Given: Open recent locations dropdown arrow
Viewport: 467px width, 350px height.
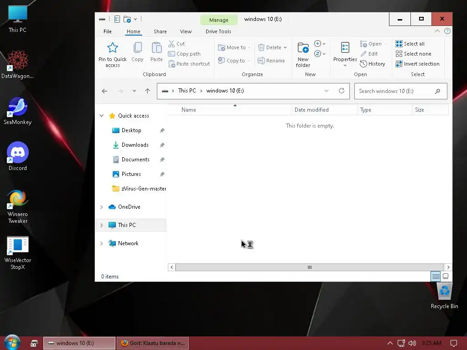Looking at the screenshot, I should (135, 91).
